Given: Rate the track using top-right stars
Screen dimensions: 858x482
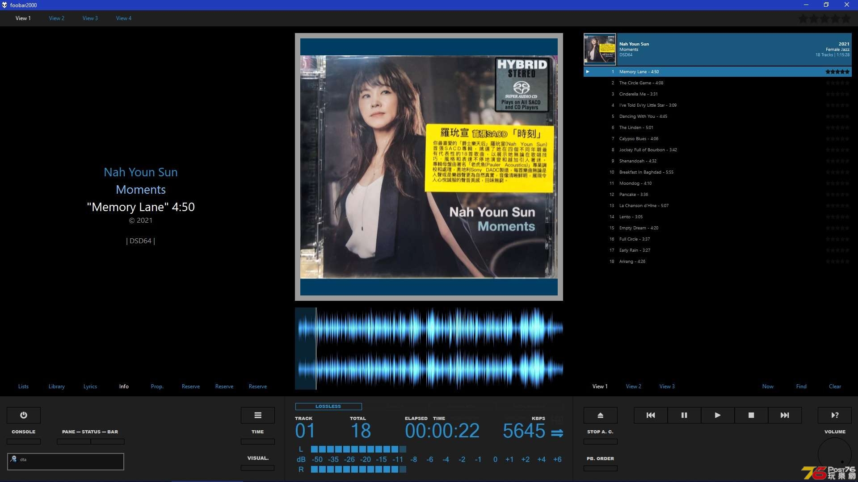Looking at the screenshot, I should [x=824, y=19].
